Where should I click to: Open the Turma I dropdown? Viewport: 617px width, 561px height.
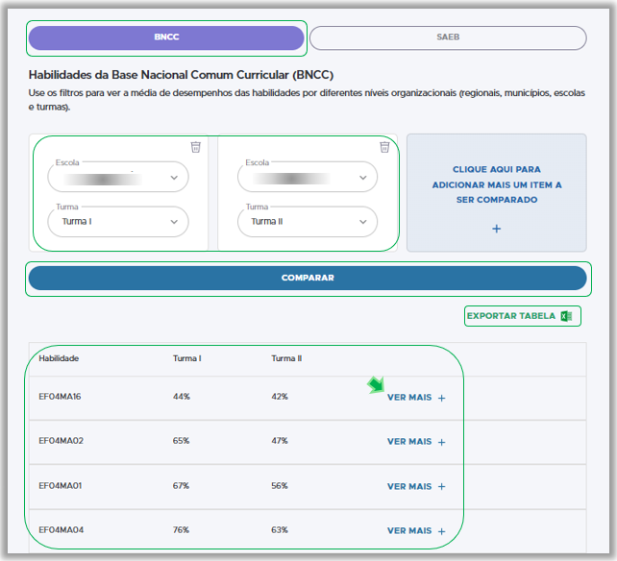tap(117, 222)
